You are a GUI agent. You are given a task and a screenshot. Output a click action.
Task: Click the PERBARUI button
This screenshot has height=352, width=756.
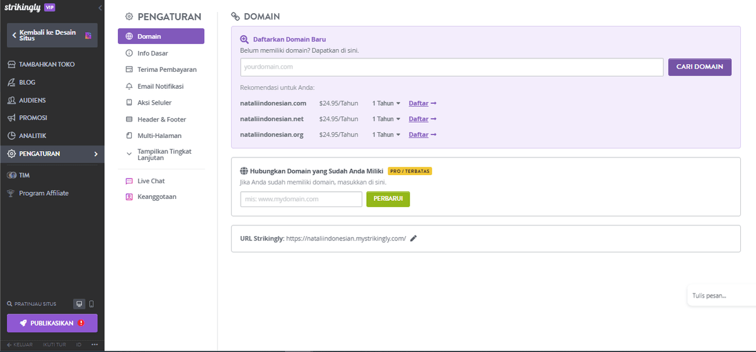tap(388, 199)
